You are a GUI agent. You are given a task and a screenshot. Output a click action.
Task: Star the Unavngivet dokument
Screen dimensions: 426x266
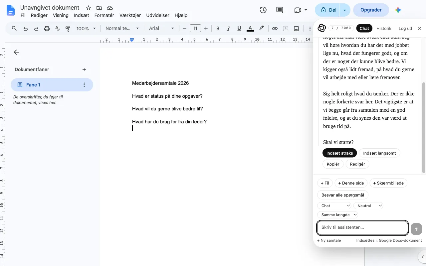point(88,8)
